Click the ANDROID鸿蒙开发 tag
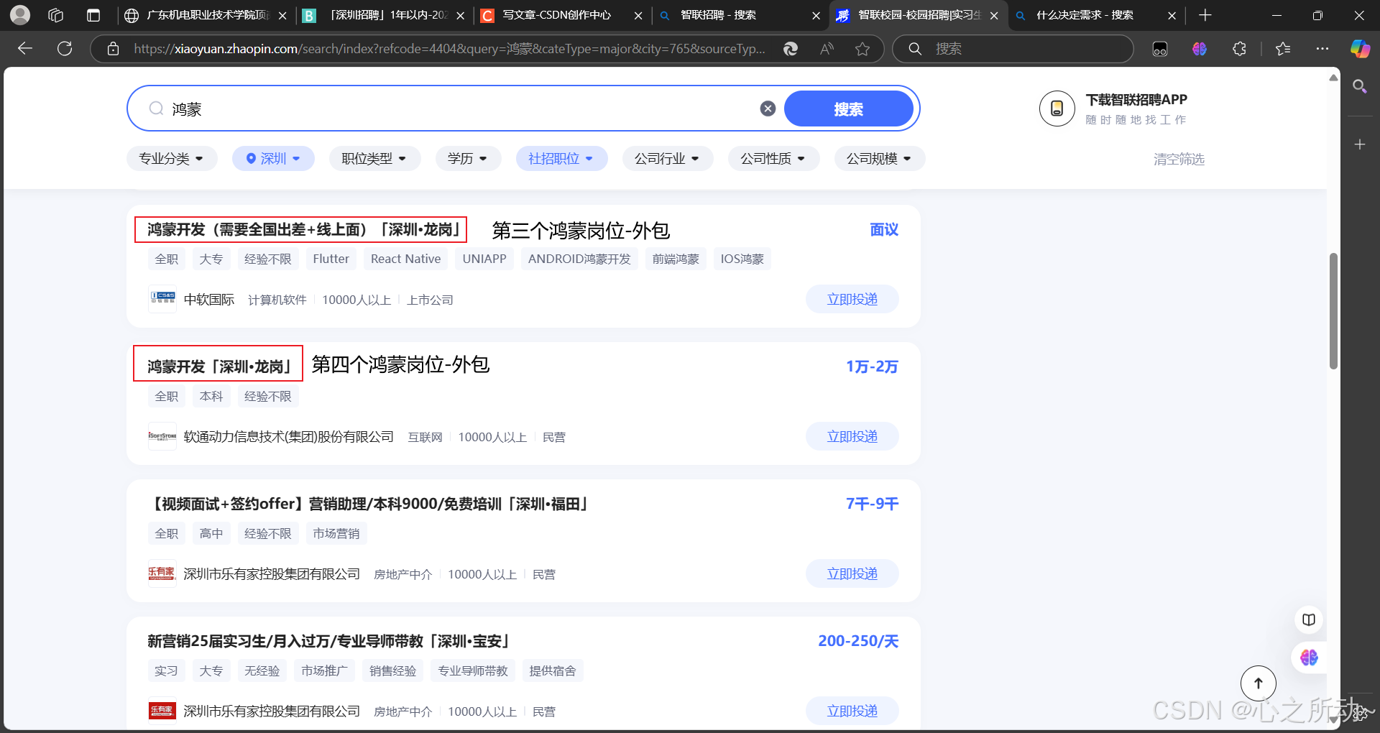Screen dimensions: 1380x733 pos(579,259)
